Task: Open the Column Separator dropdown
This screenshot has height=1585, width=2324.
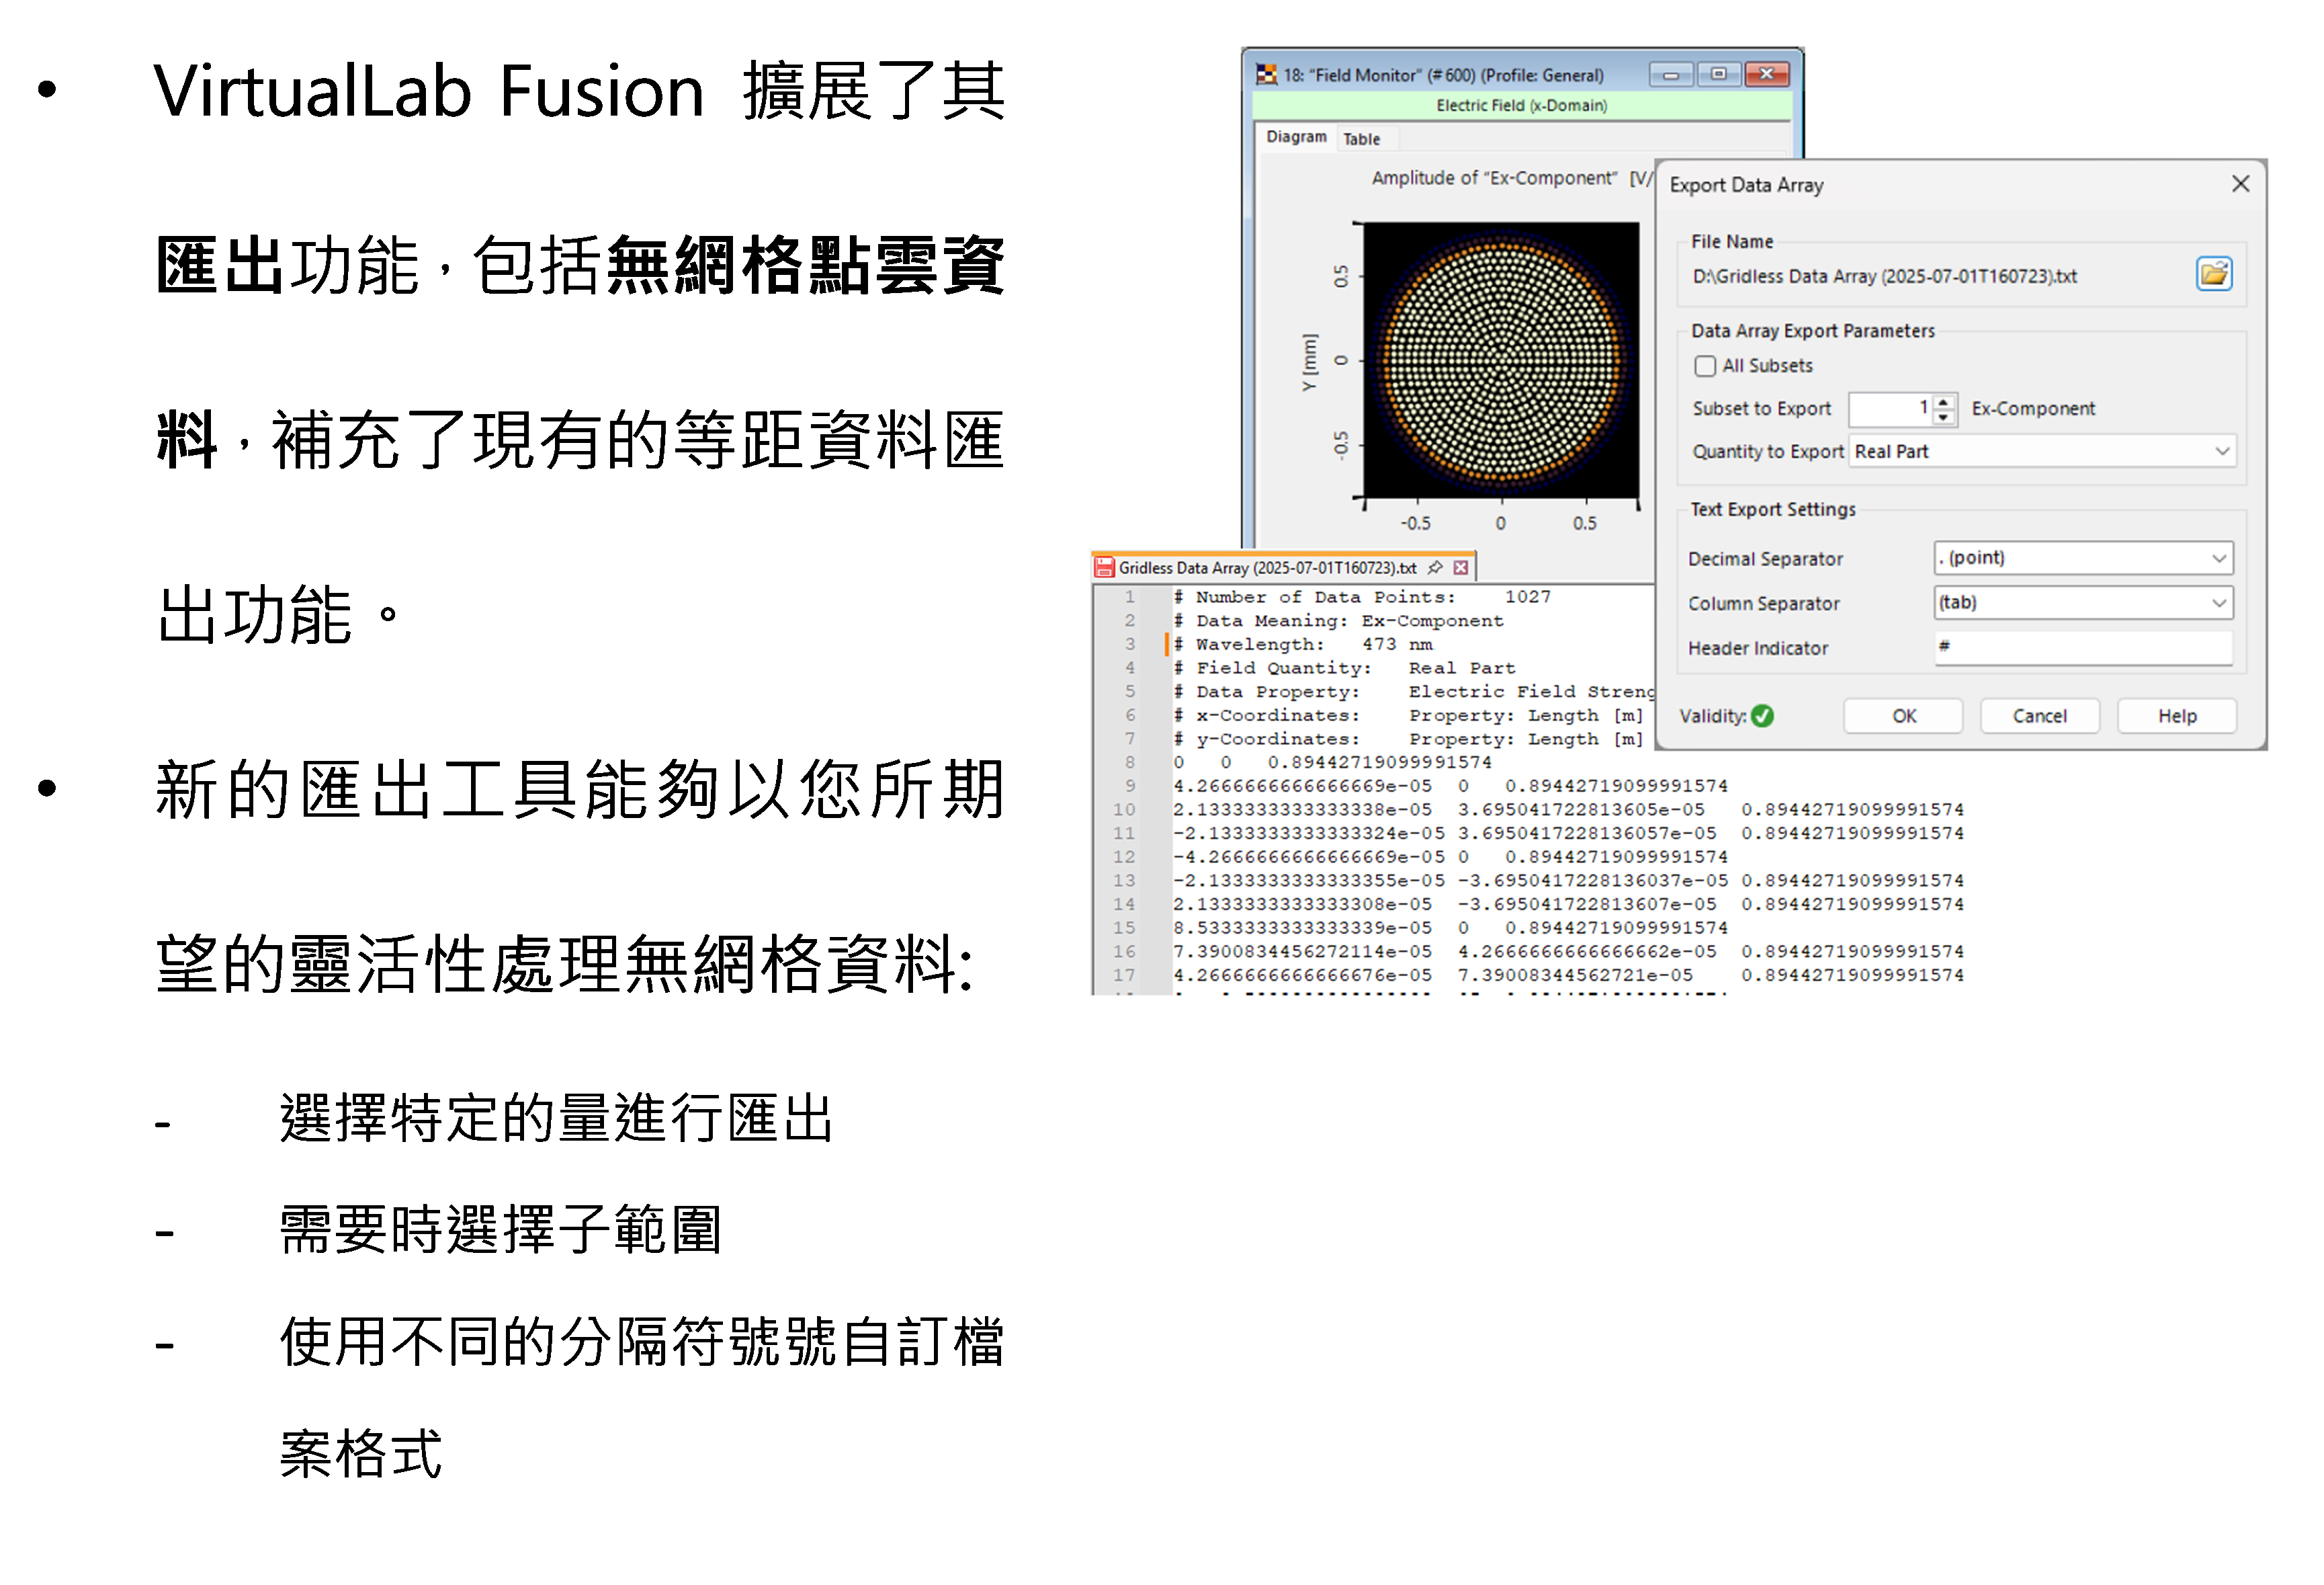Action: [2218, 602]
